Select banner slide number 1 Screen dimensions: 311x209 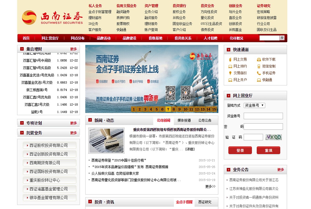click(x=134, y=109)
